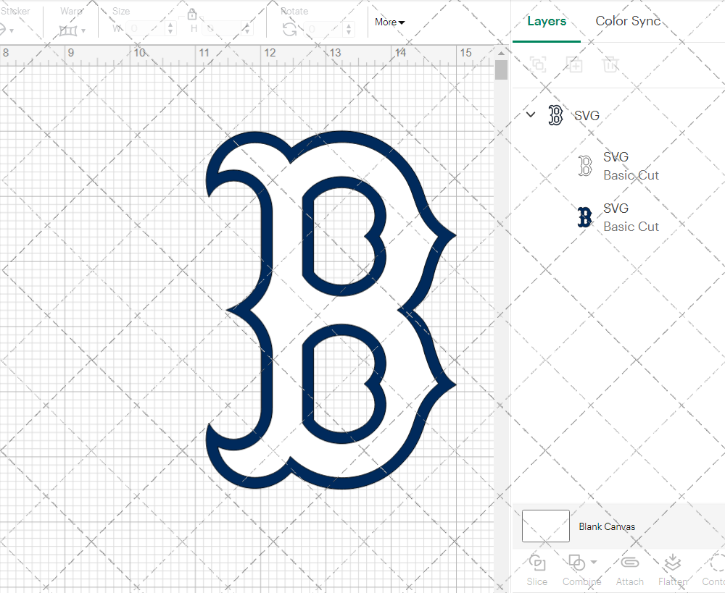Select the SVG group thumbnail in Layers
This screenshot has width=725, height=593.
pos(555,115)
